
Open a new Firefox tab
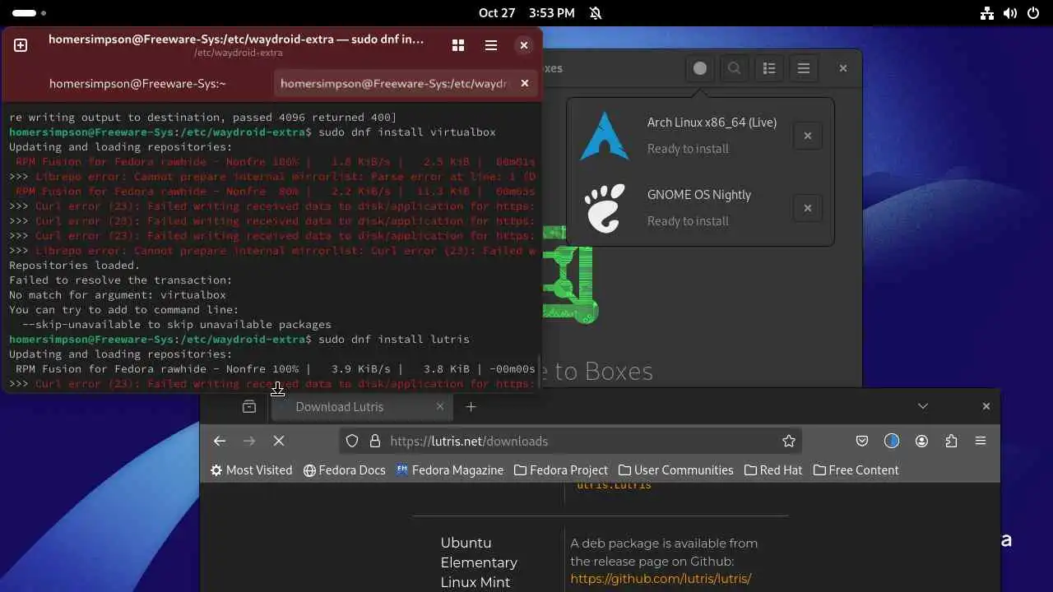point(471,406)
